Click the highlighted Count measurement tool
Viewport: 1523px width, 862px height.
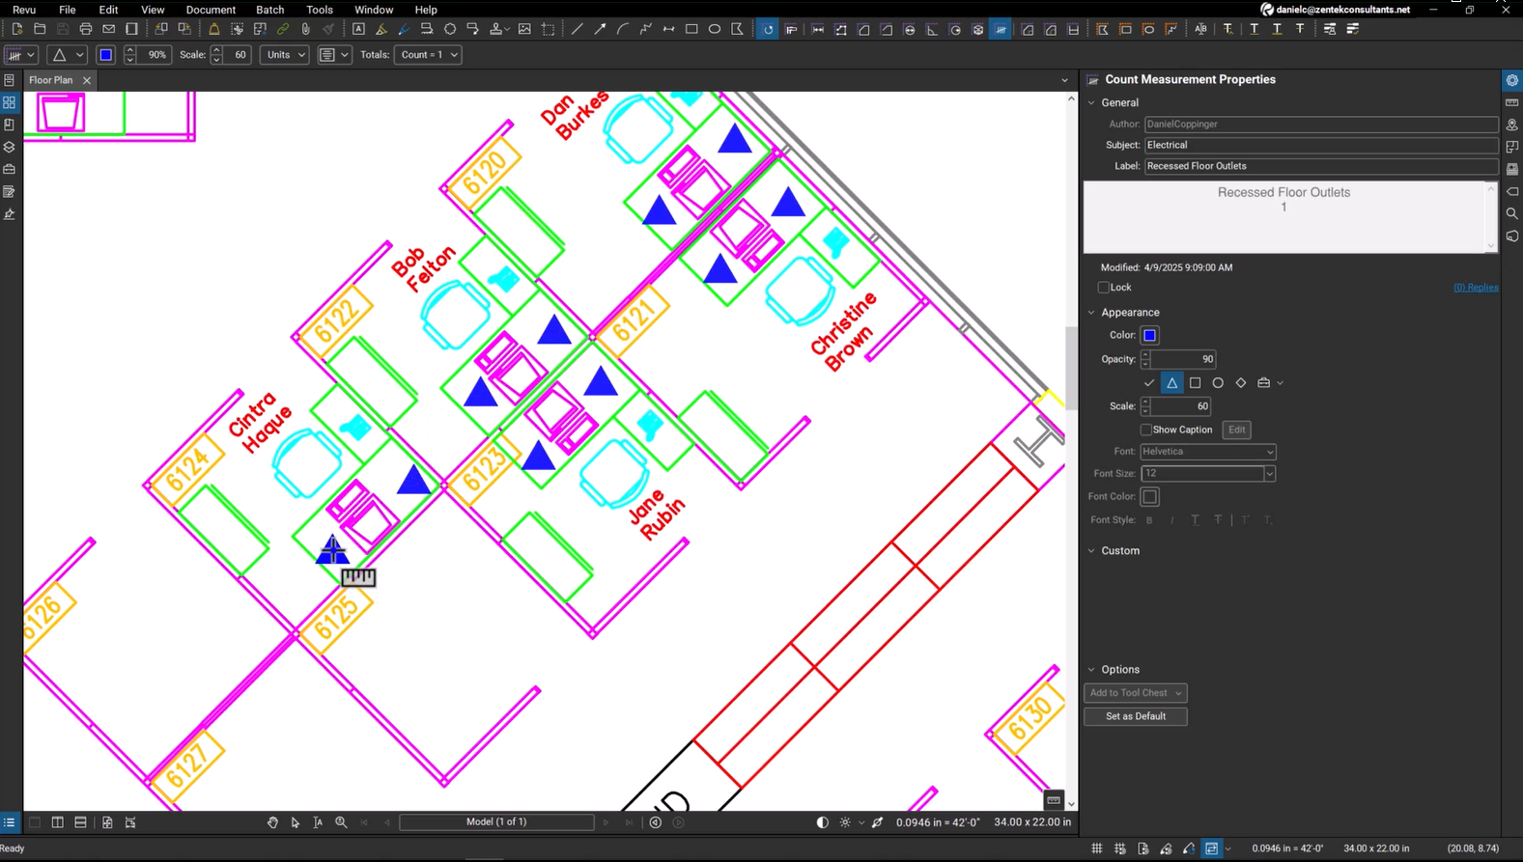point(1001,30)
